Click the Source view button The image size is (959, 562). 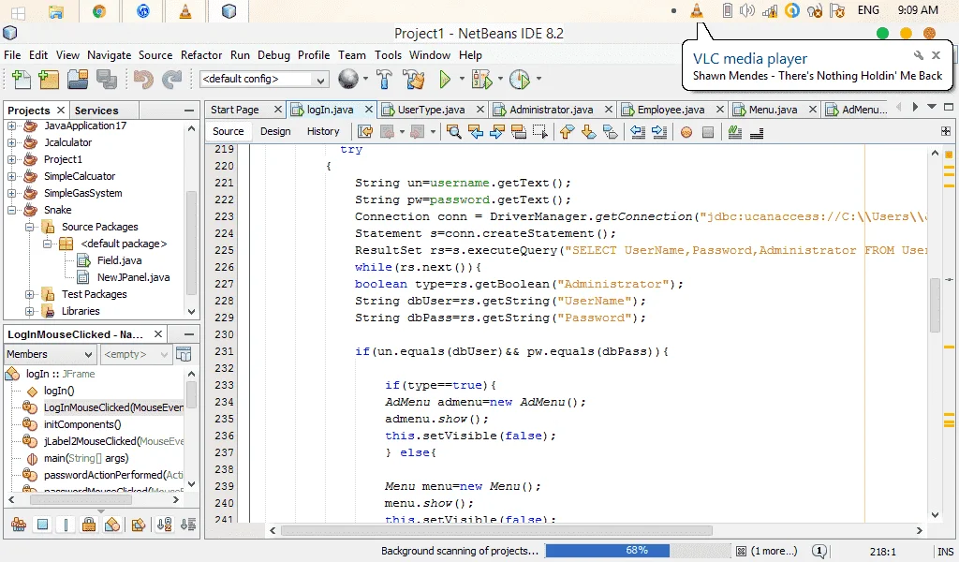229,131
